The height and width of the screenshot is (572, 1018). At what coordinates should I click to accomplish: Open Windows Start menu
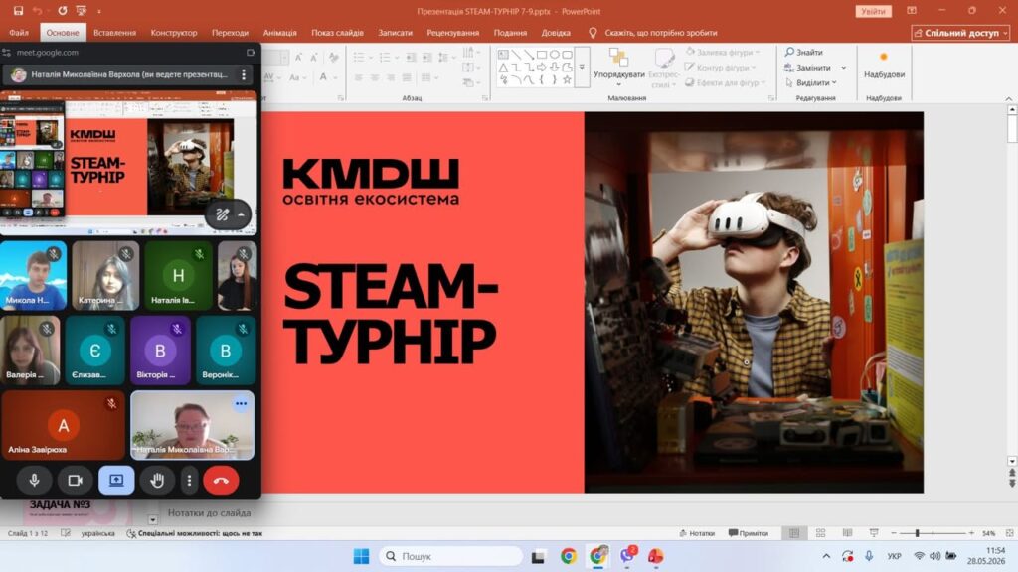click(361, 556)
